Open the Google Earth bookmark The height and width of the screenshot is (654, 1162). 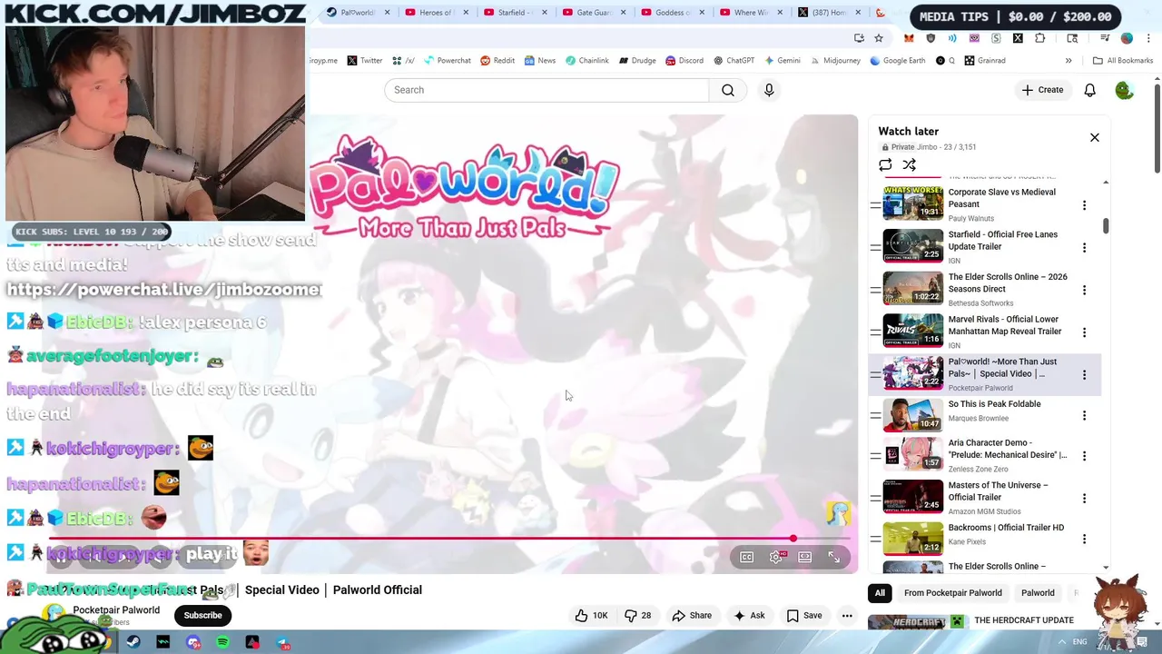897,61
